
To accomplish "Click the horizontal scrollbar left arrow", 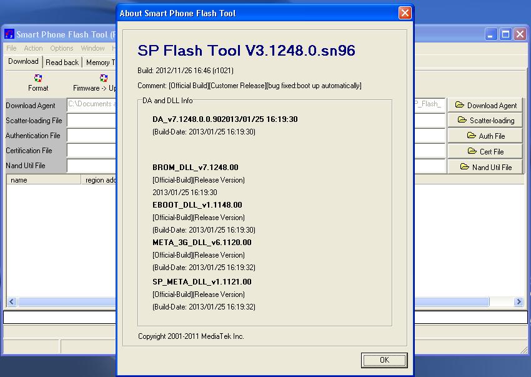I will point(11,302).
